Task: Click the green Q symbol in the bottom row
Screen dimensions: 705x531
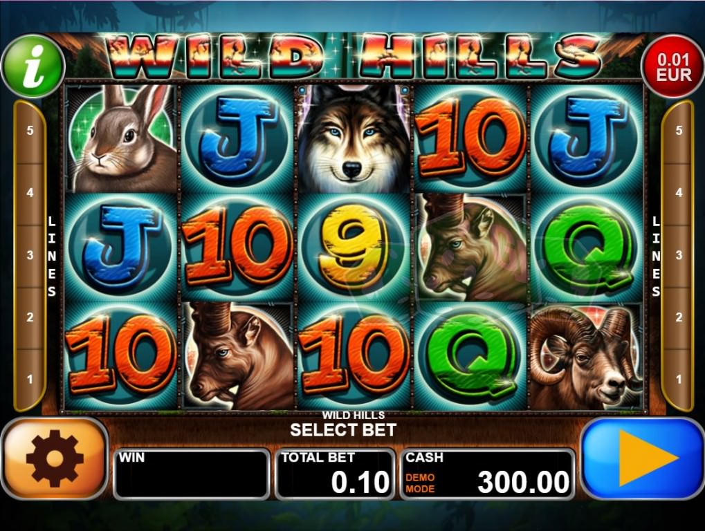Action: [x=469, y=356]
